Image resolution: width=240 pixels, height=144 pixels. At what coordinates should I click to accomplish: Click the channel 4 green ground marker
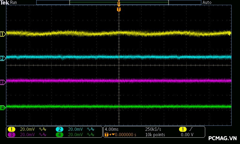[3, 107]
